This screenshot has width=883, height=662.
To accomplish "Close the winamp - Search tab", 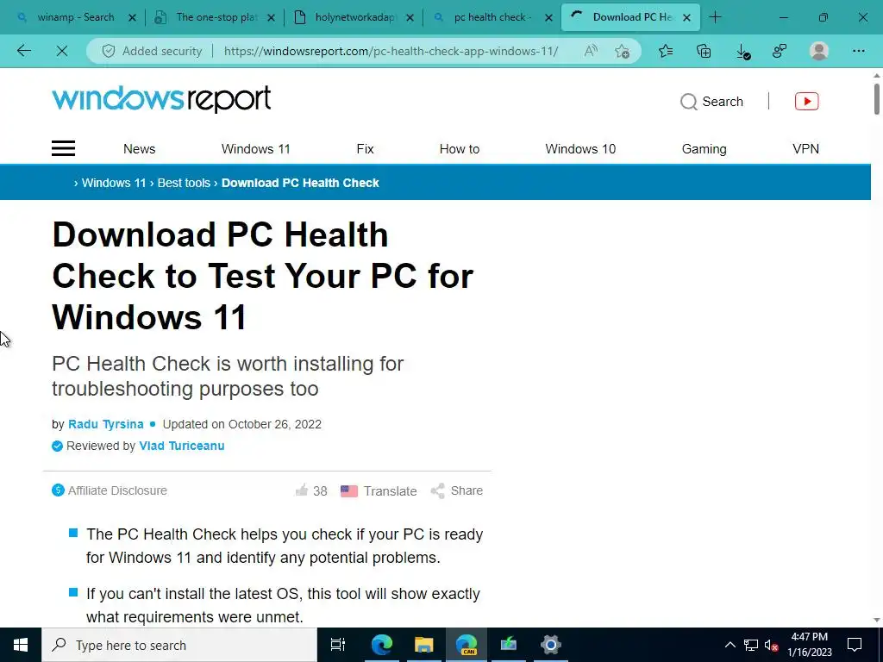I will (132, 18).
